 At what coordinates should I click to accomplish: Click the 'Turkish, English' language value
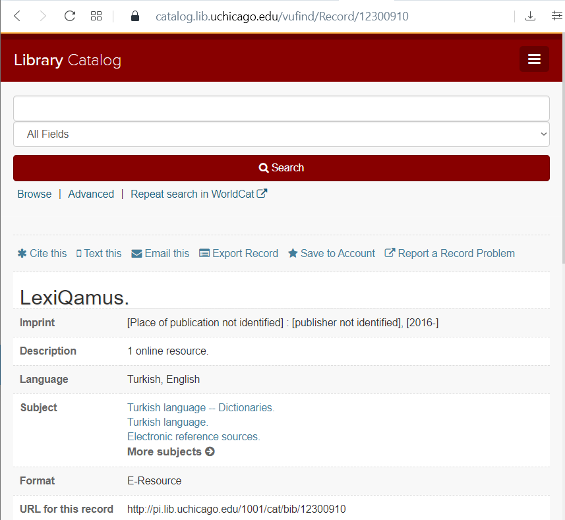164,379
